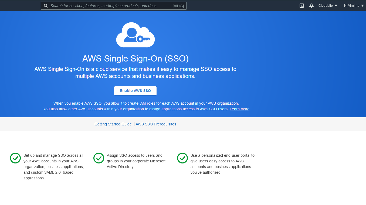Click the magnifying glass search icon
The image size is (366, 205).
[46, 5]
